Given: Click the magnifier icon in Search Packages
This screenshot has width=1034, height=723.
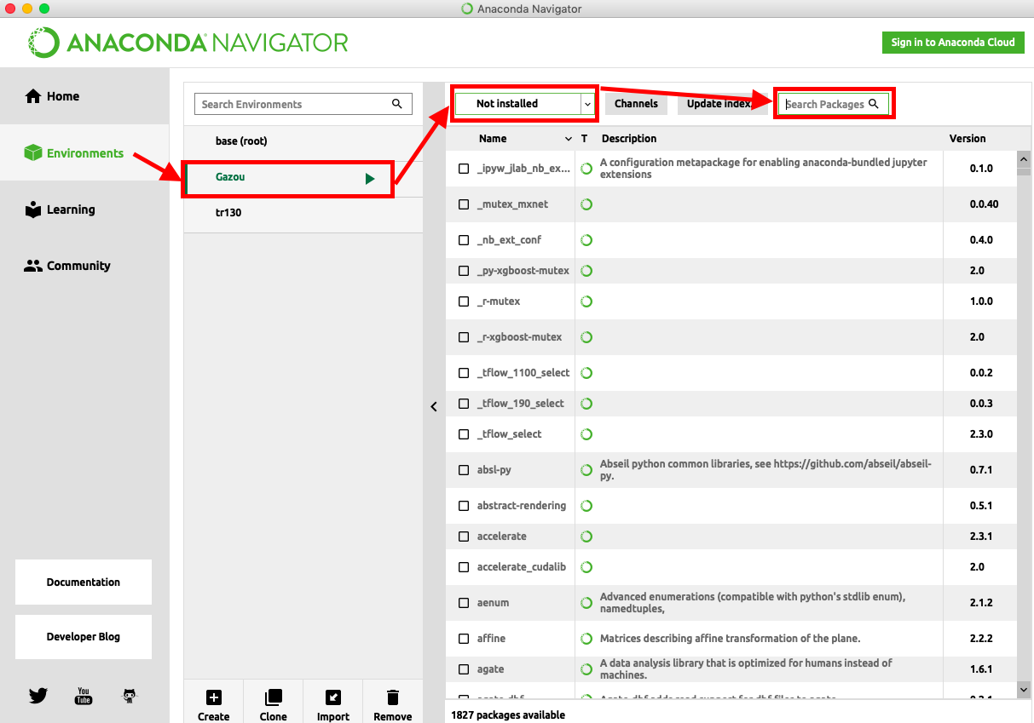Looking at the screenshot, I should [873, 104].
